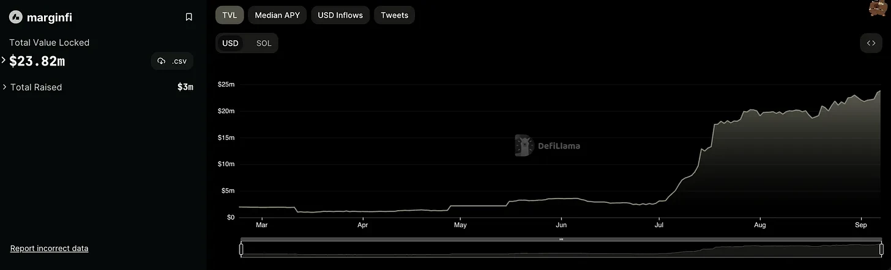Download the TVL data as .csv
The height and width of the screenshot is (270, 891).
point(172,61)
